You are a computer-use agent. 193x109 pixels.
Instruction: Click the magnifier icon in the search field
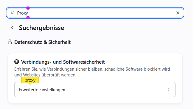(13, 13)
